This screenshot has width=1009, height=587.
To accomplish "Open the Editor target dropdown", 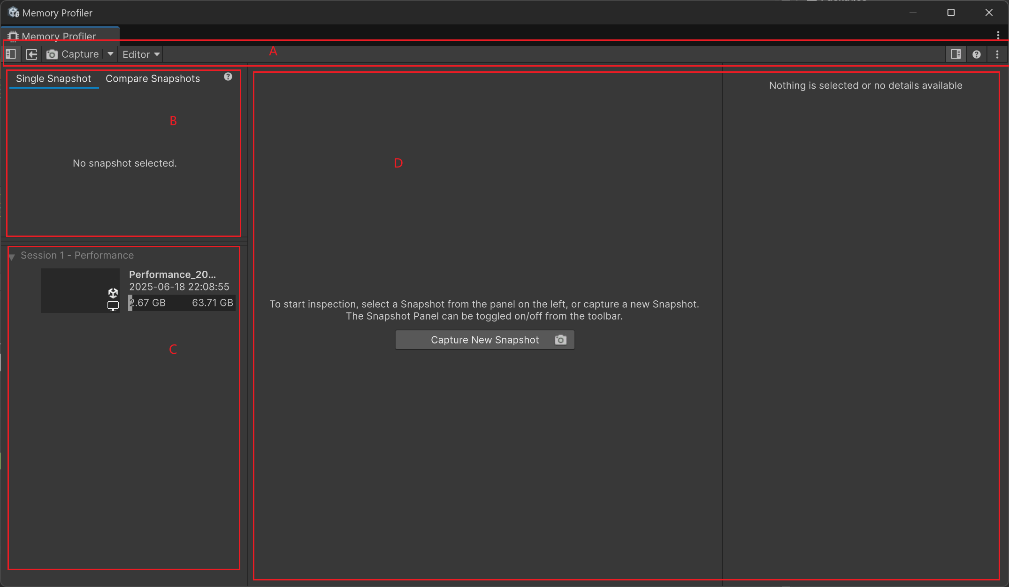I will tap(141, 54).
